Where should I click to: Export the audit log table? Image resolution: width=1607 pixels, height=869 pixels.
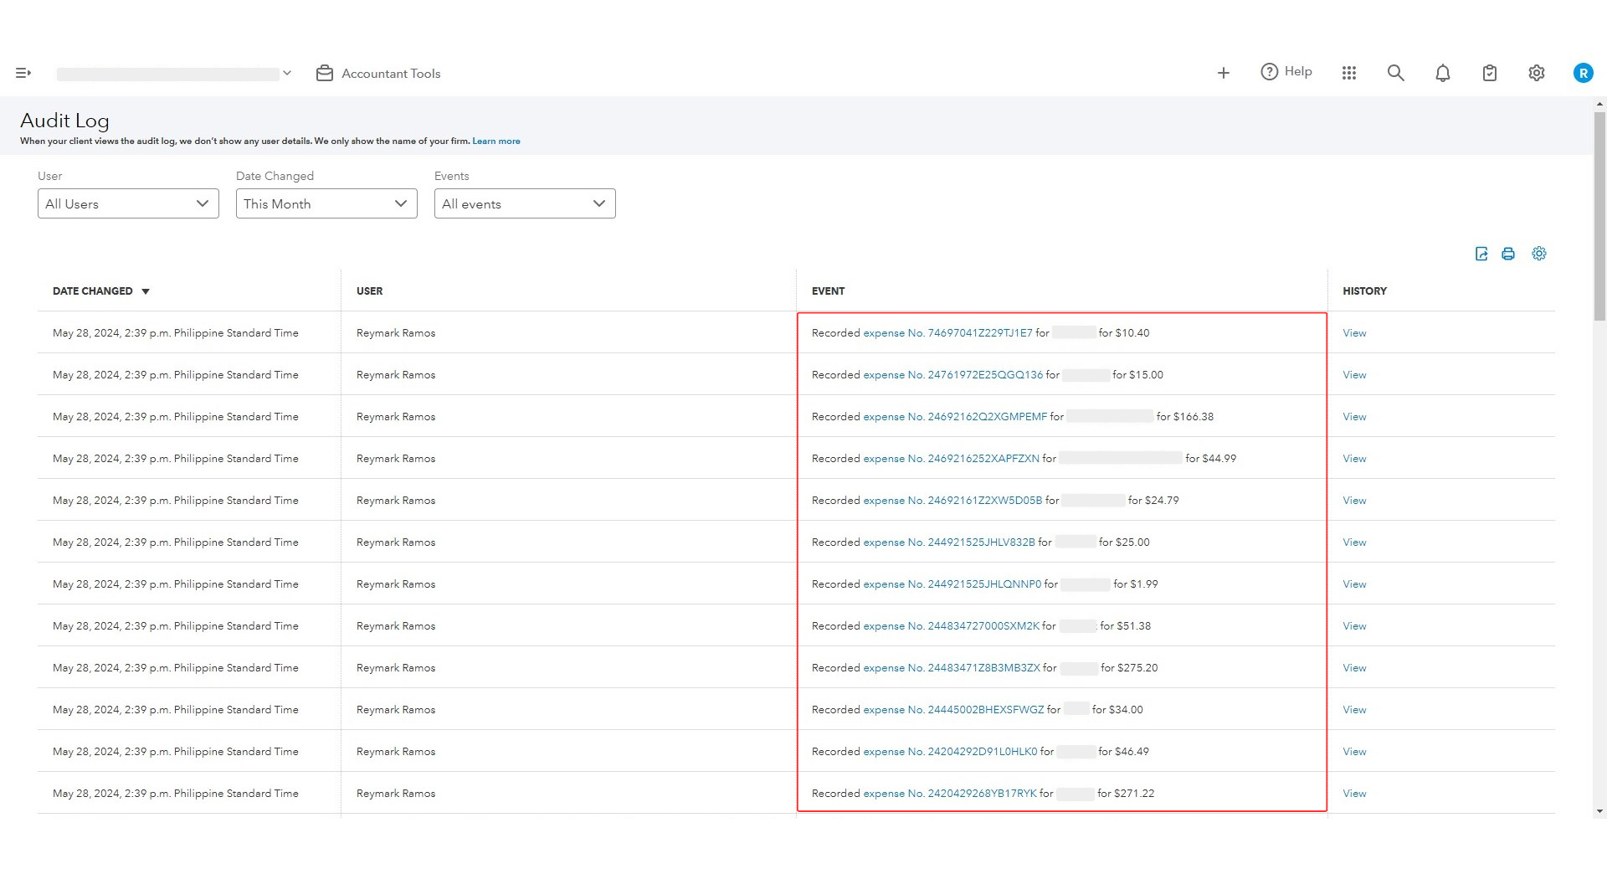(1481, 254)
